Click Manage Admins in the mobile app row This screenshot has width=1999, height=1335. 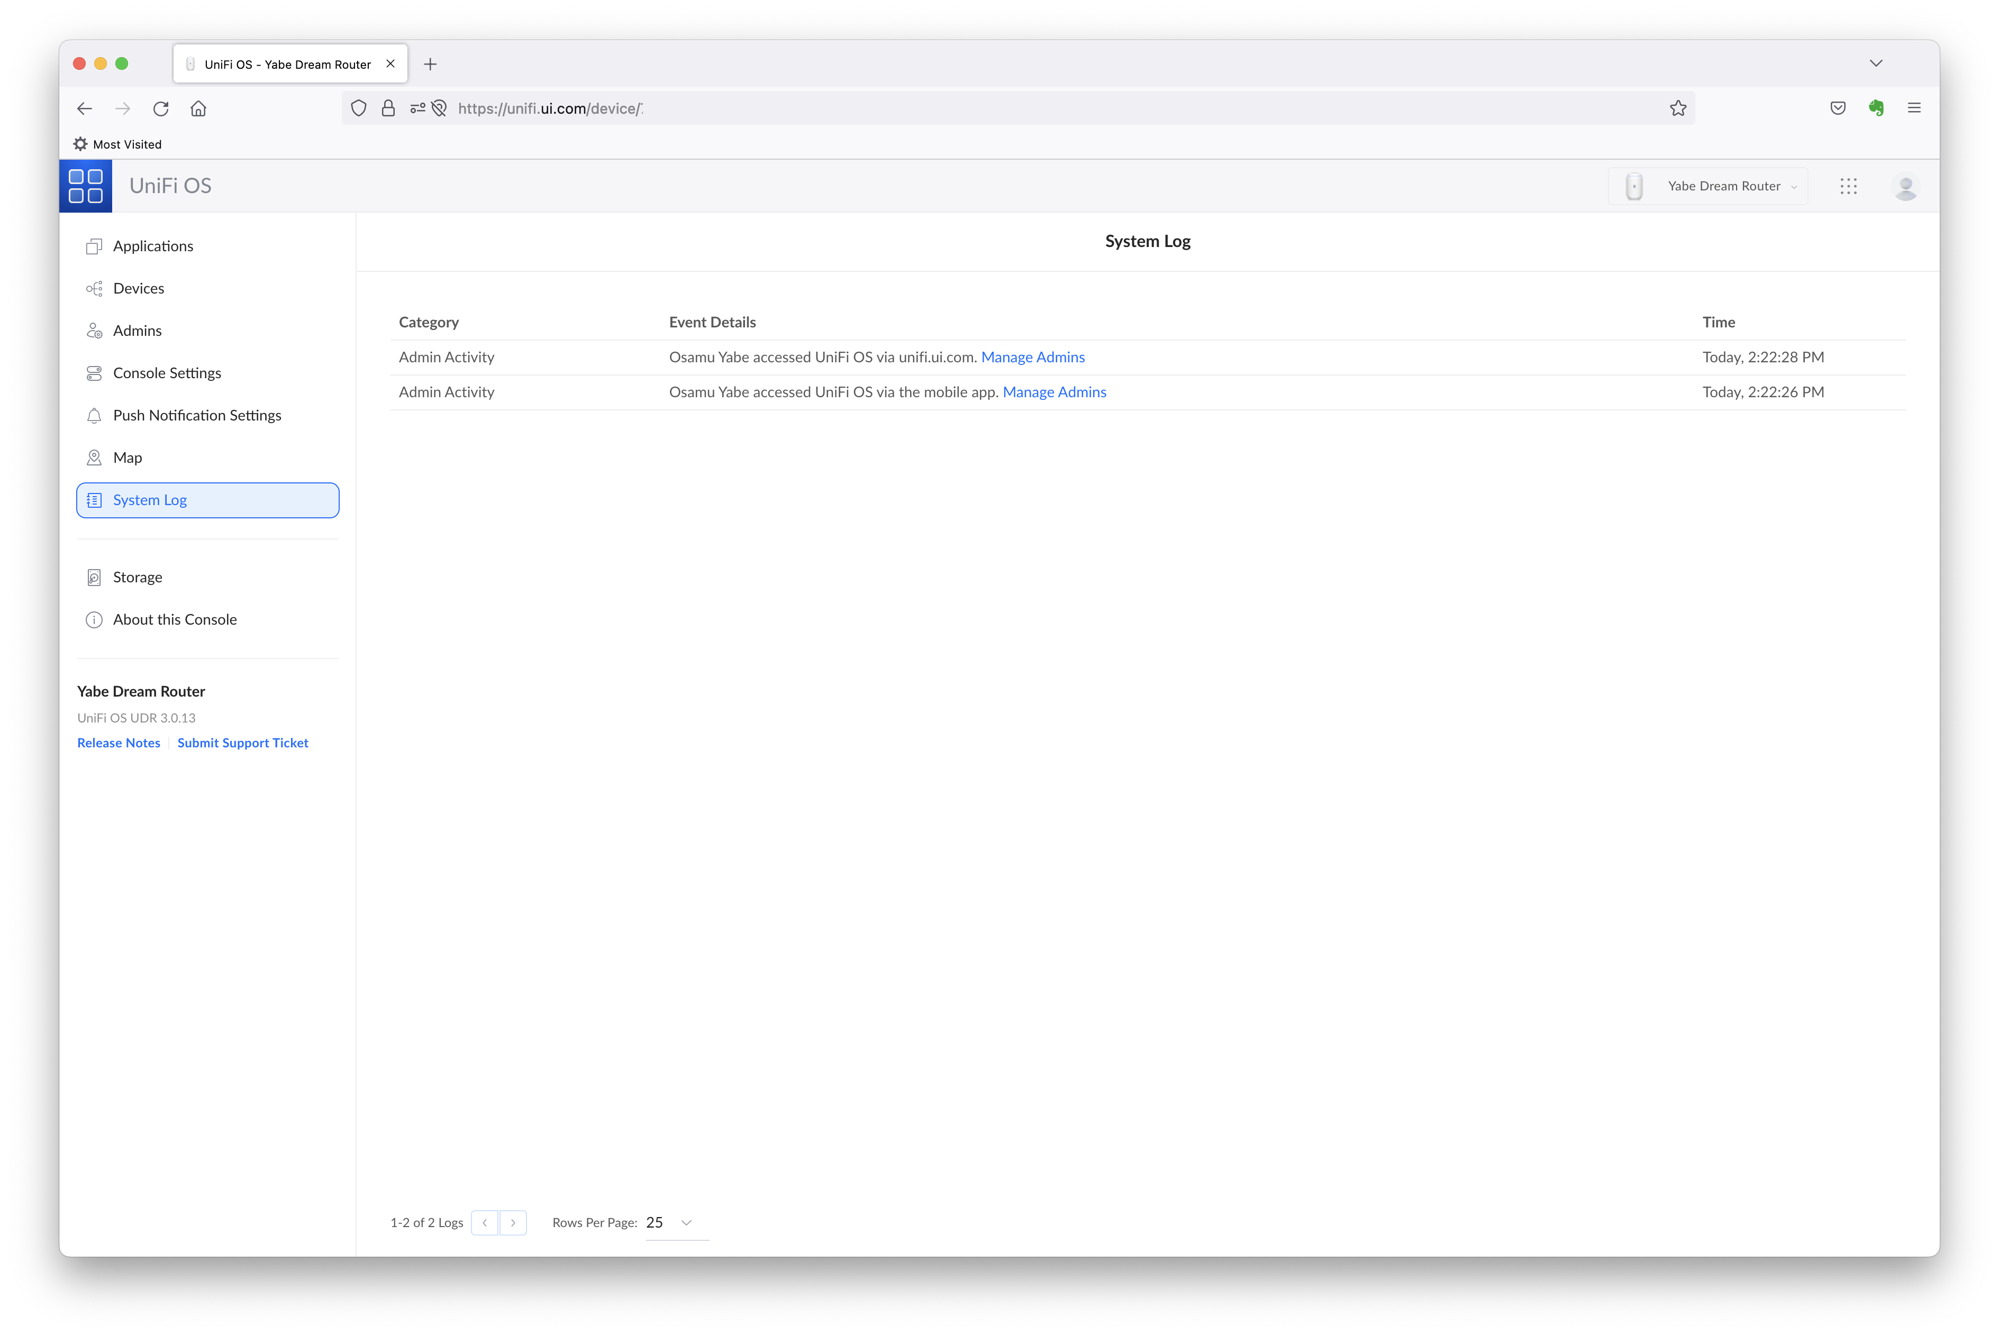point(1055,392)
